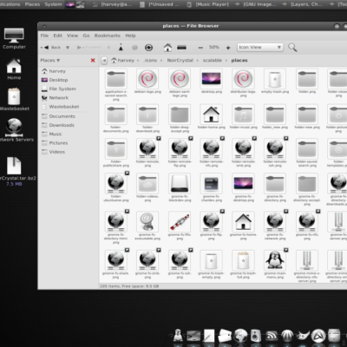Jump to harvey in the path bar
This screenshot has width=347, height=347.
123,61
